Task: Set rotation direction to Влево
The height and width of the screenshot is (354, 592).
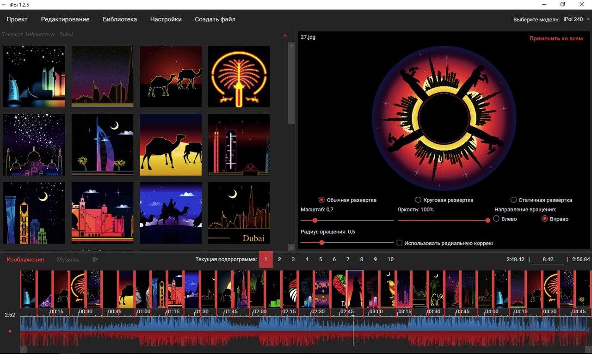Action: (505, 219)
